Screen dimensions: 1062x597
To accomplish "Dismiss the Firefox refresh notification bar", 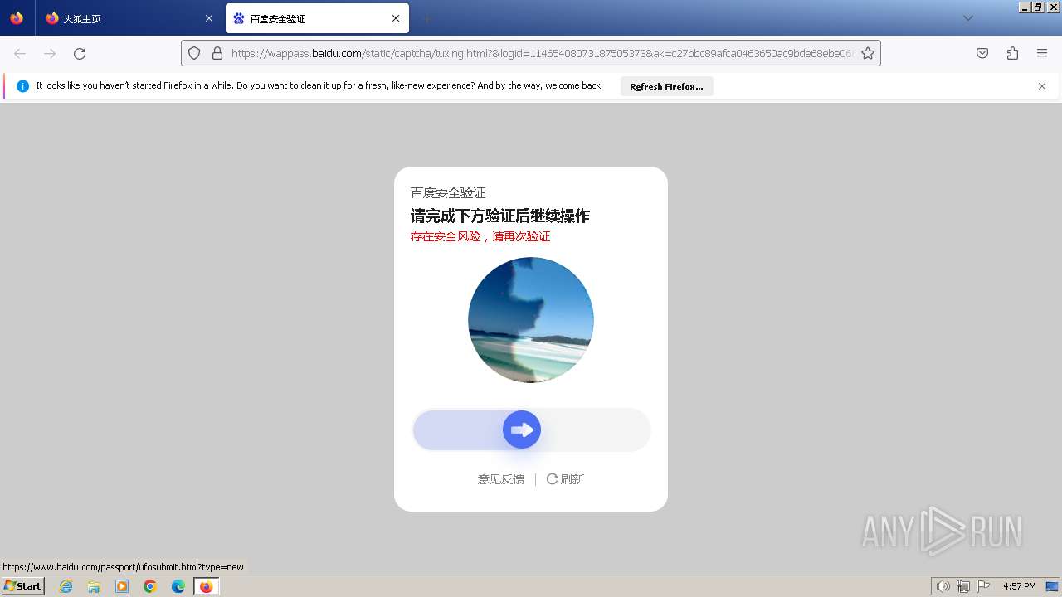I will [x=1042, y=86].
